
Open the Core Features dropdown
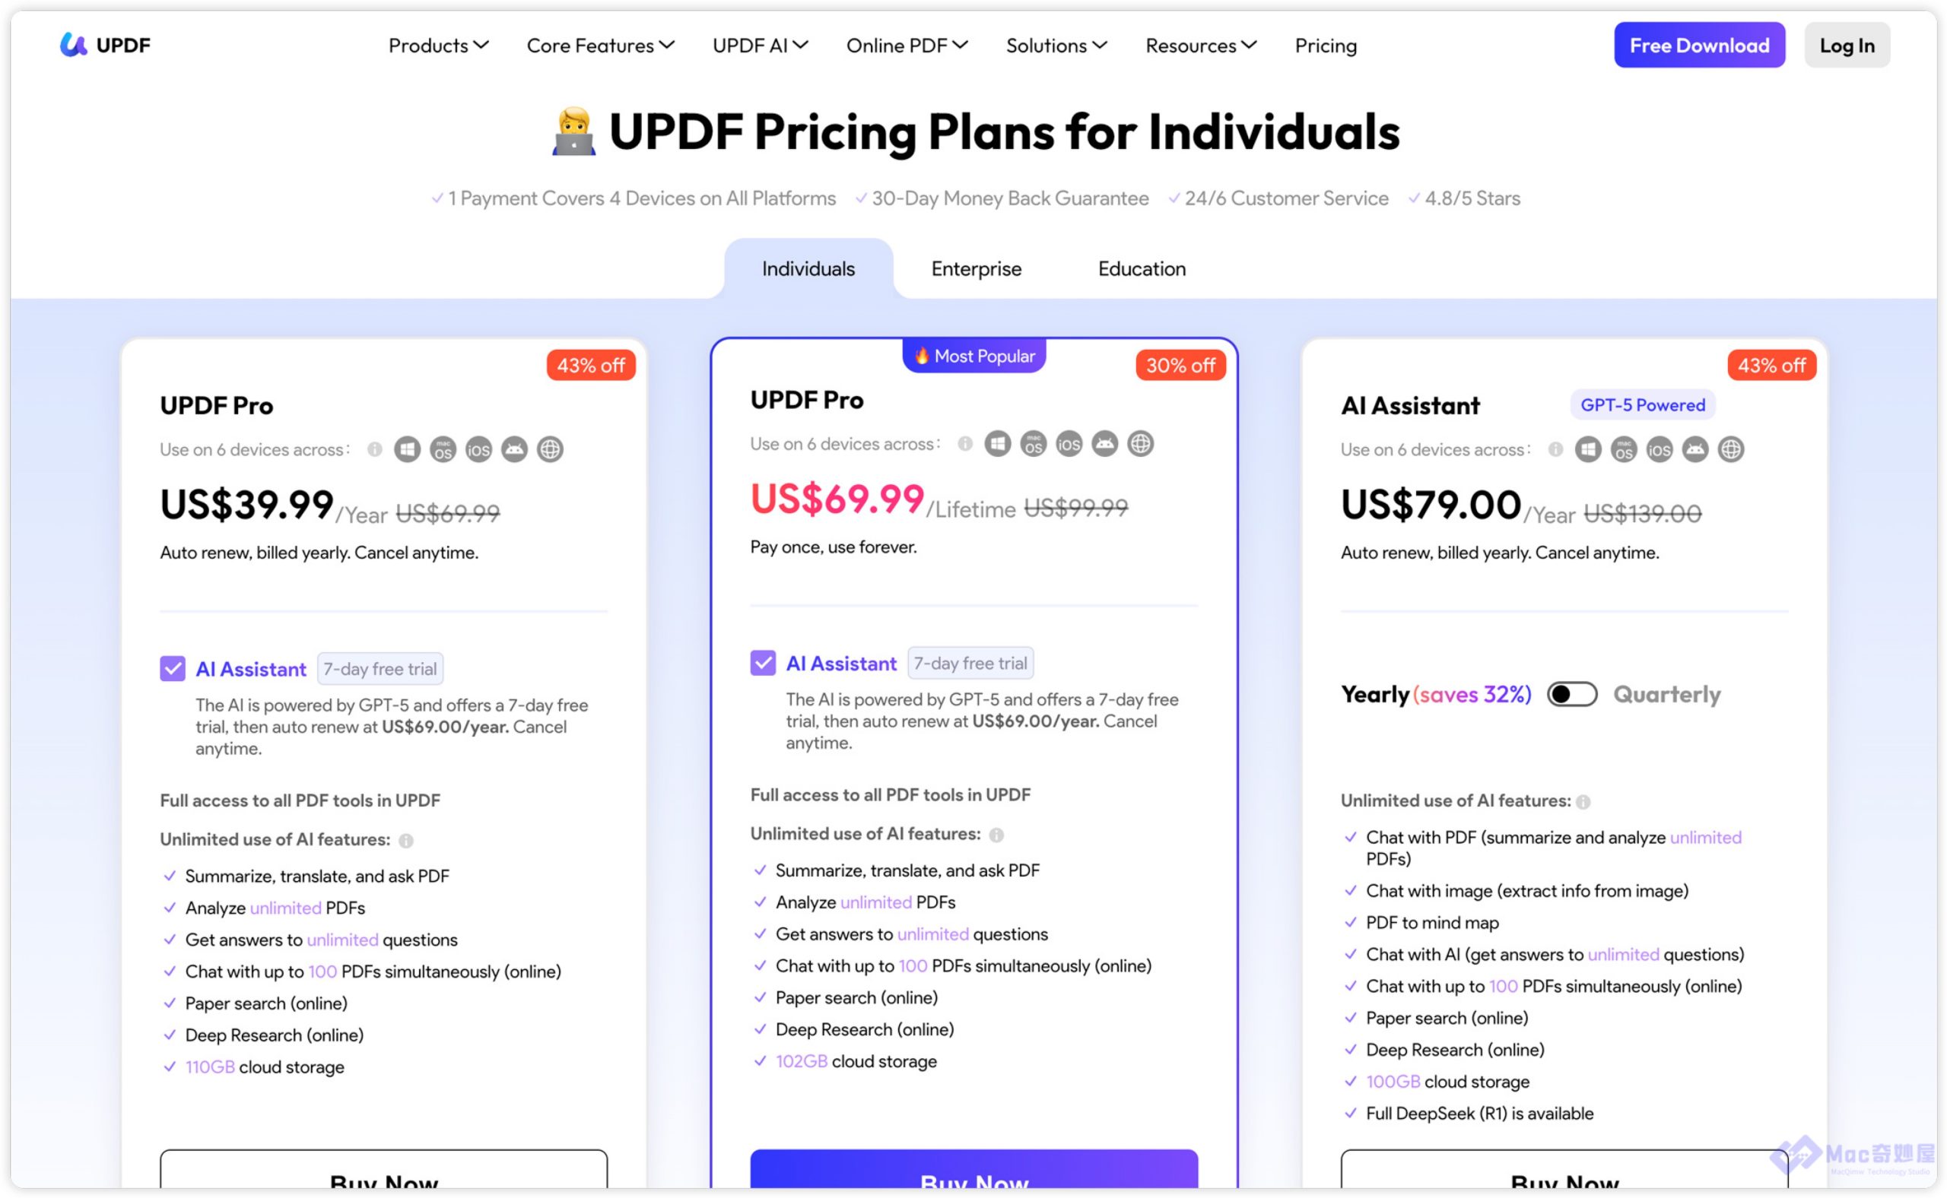tap(600, 46)
